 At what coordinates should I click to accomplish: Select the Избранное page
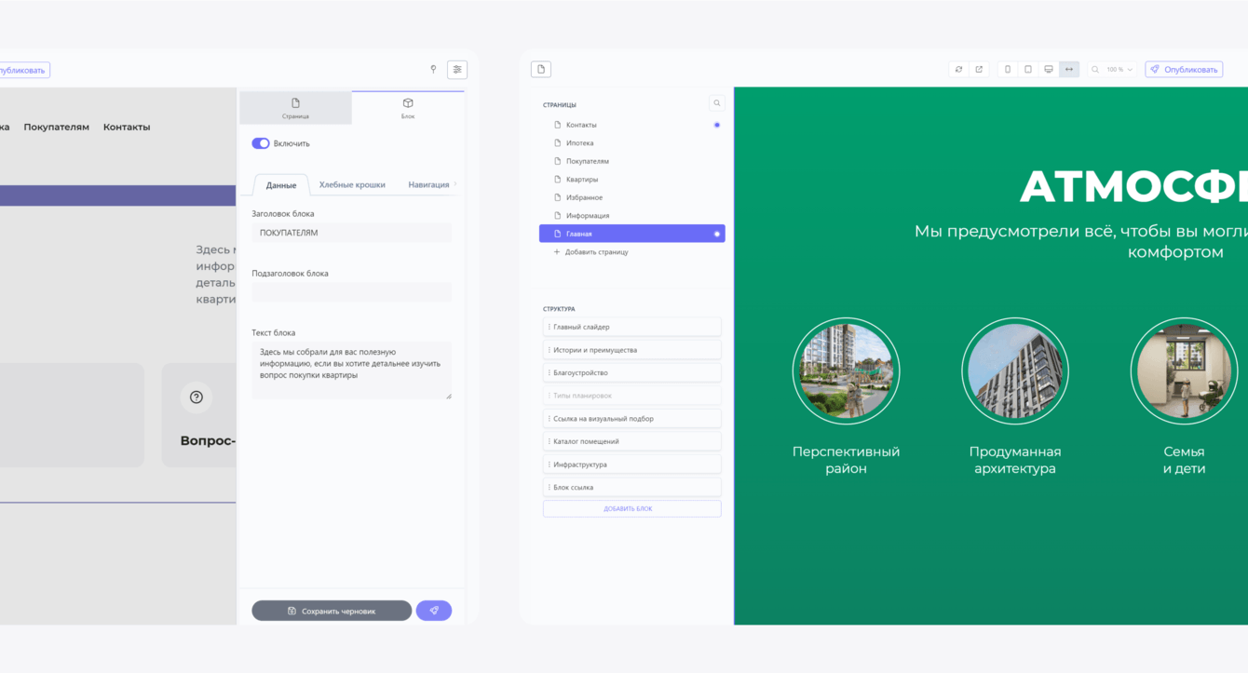point(631,197)
